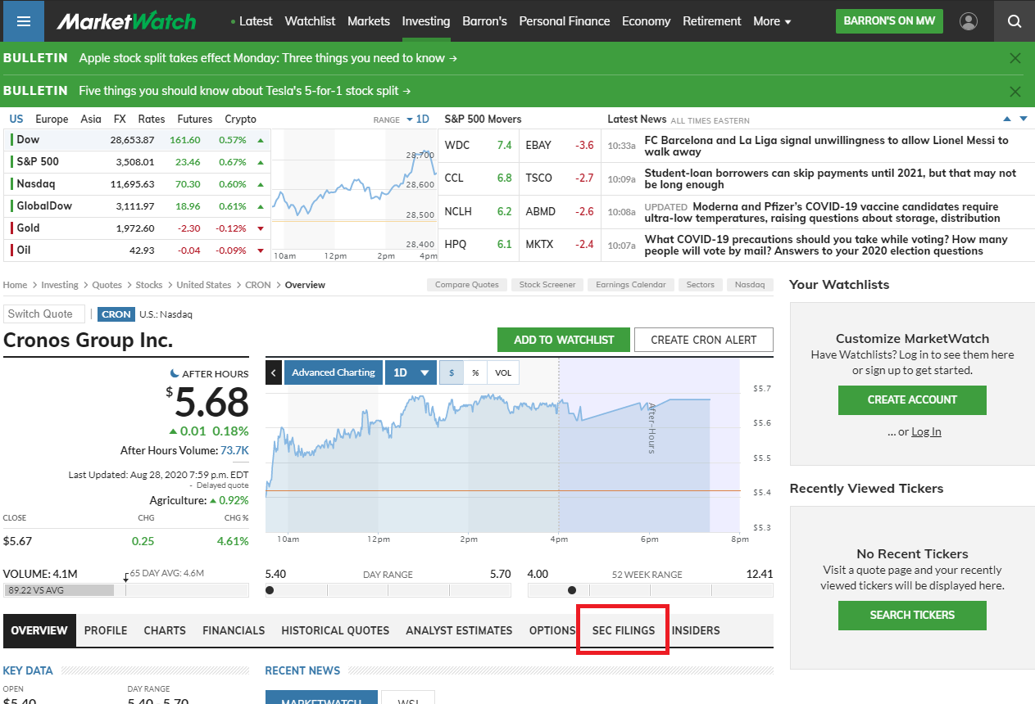Click WDC in S&P 500 Movers
Screen dimensions: 1035x704
457,146
